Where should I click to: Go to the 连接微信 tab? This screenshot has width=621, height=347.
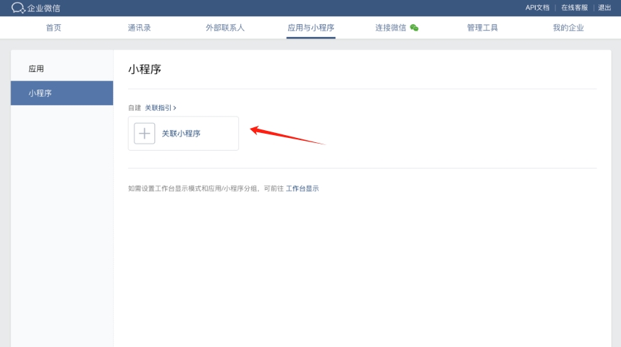(391, 28)
